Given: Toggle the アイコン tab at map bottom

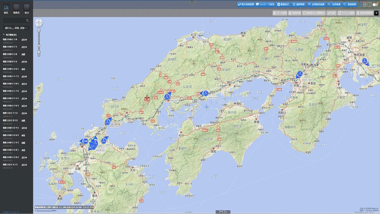Looking at the screenshot, I should [x=223, y=212].
